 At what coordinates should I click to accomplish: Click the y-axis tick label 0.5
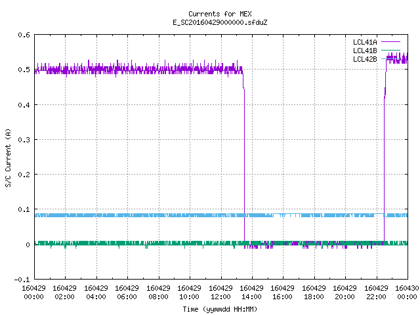[x=24, y=70]
